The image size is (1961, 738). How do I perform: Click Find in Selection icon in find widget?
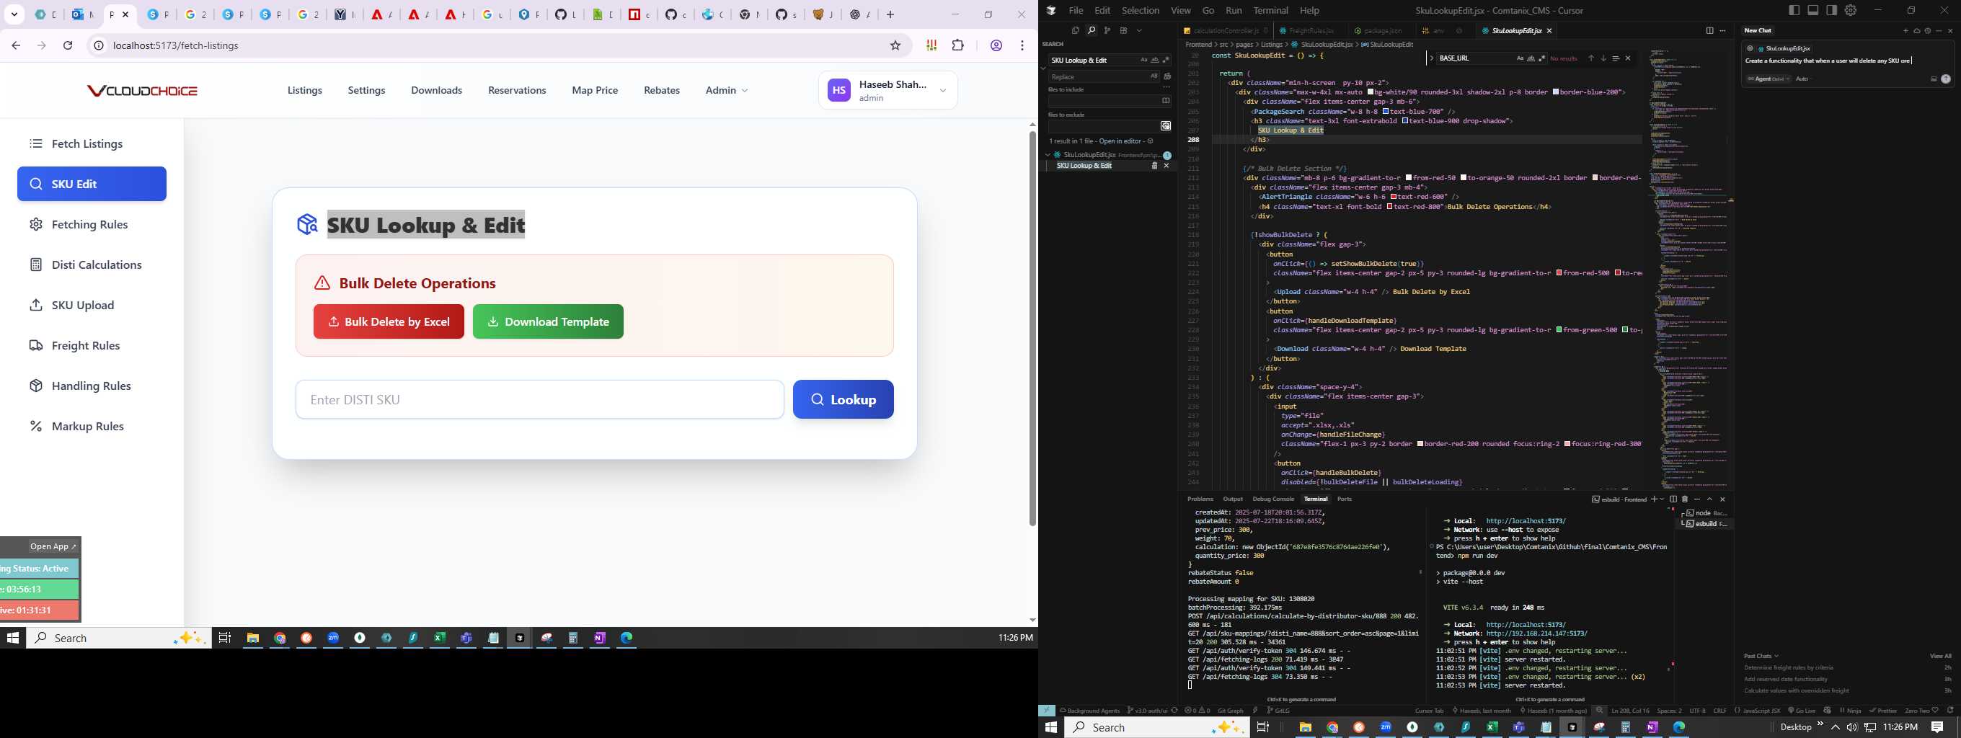pos(1616,58)
